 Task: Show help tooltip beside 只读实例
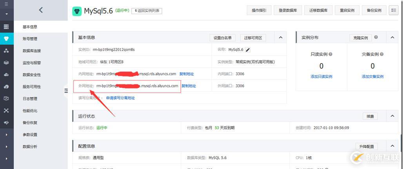point(330,54)
